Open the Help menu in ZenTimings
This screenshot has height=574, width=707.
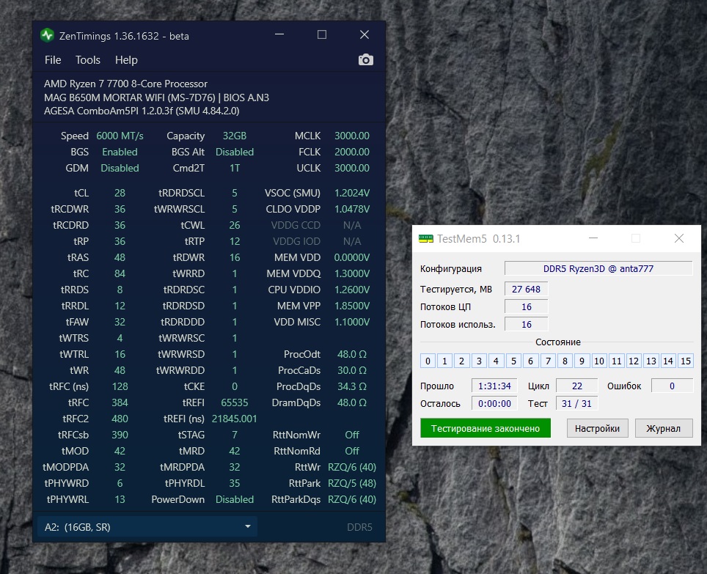pos(126,60)
